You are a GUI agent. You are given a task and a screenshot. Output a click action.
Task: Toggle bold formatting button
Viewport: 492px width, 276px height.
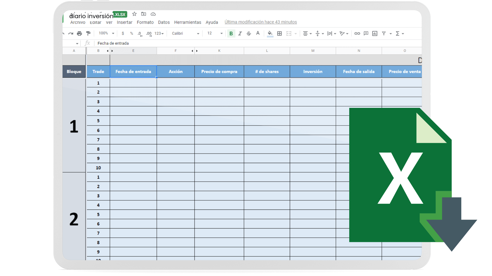(x=231, y=33)
